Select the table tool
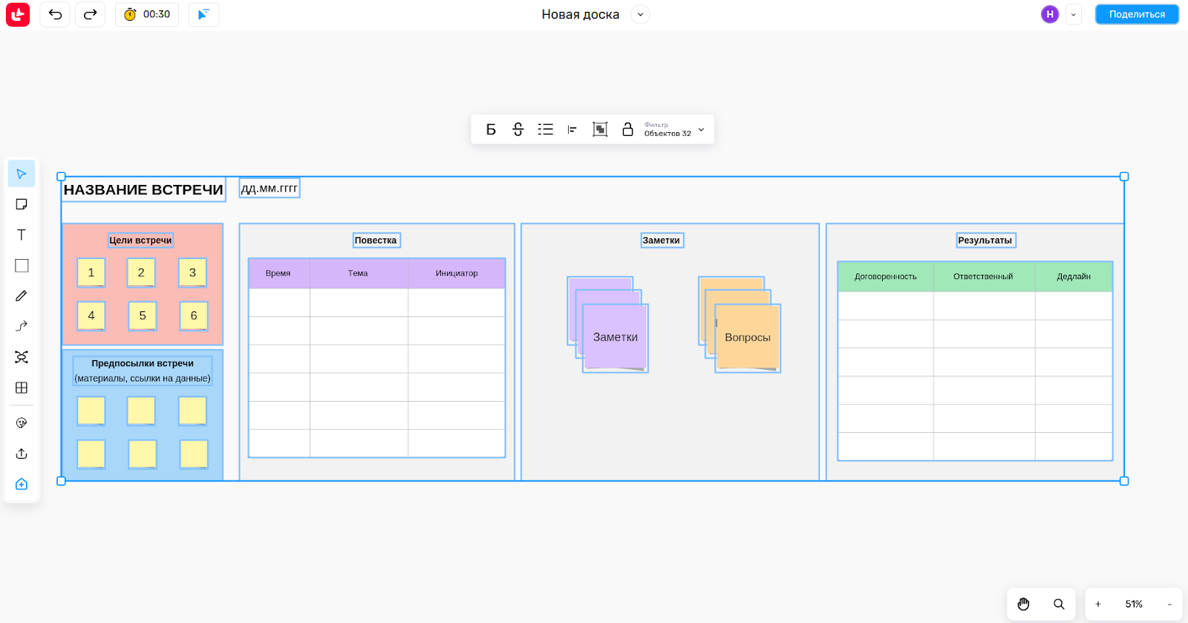Screen dimensions: 1188x623 click(22, 388)
